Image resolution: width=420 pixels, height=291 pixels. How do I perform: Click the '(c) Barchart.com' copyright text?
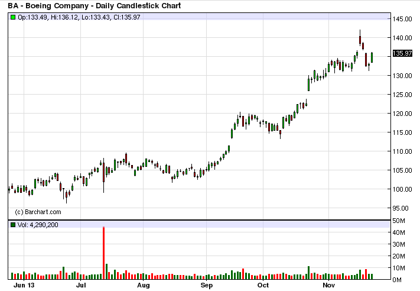[38, 212]
